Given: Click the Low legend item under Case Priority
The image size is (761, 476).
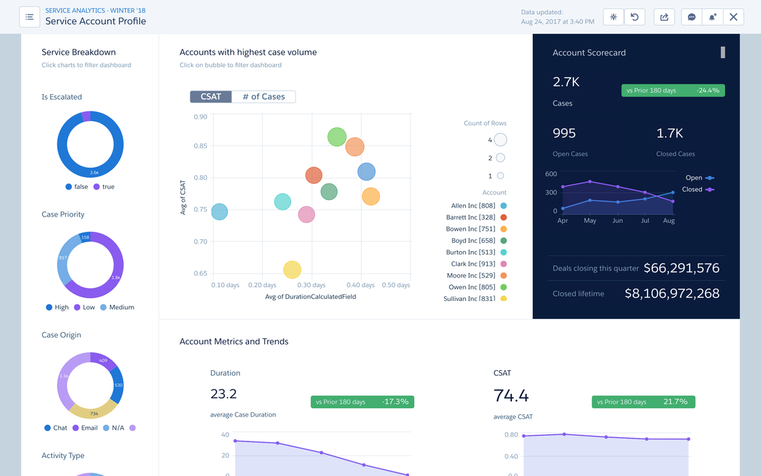Looking at the screenshot, I should pyautogui.click(x=84, y=307).
